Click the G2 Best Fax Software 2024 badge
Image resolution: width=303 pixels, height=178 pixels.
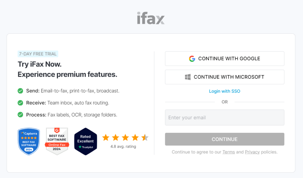[57, 141]
